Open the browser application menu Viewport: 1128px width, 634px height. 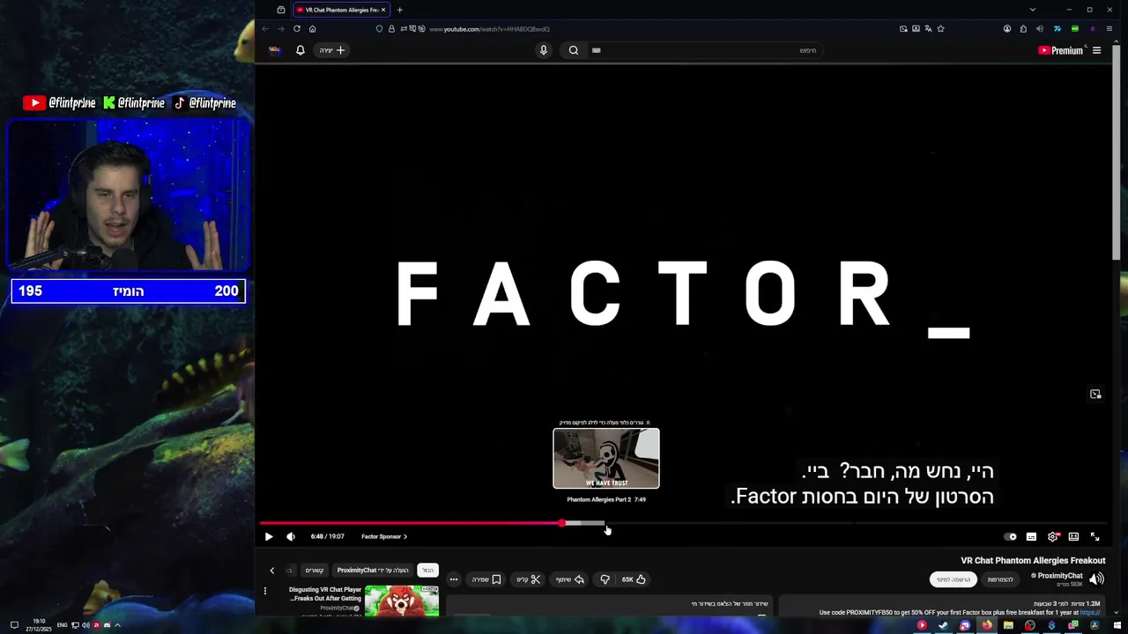coord(1109,29)
